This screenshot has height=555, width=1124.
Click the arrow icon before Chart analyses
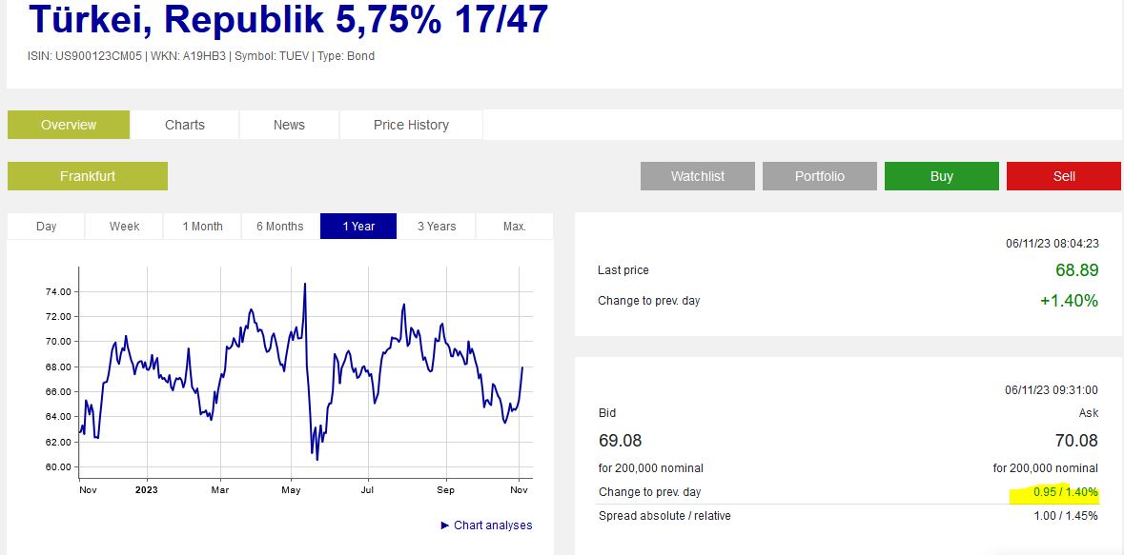click(445, 525)
